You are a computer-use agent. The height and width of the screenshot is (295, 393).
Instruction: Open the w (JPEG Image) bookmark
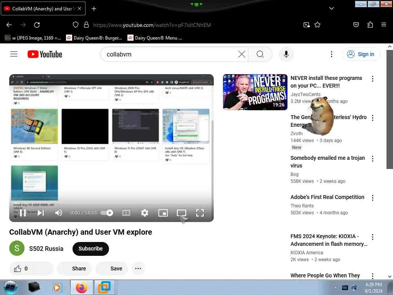coord(33,38)
